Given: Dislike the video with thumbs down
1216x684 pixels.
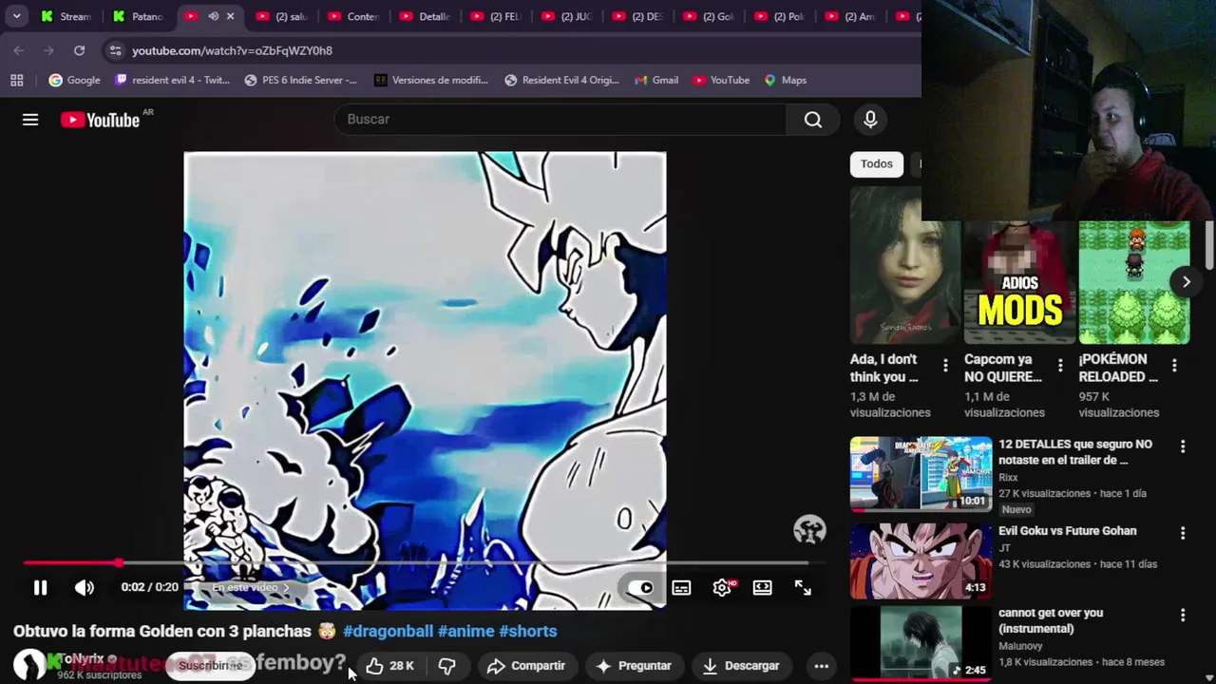Looking at the screenshot, I should tap(446, 666).
